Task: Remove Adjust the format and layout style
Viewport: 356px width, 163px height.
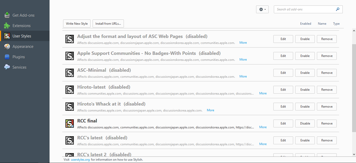Action: point(327,39)
